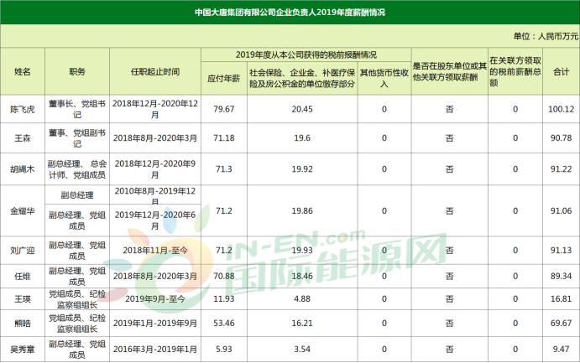The height and width of the screenshot is (363, 580).
Task: Select the total value 91.13
Action: point(561,251)
